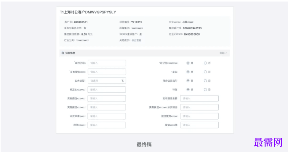Collapse the 详细信息 section with 收起

click(x=223, y=53)
